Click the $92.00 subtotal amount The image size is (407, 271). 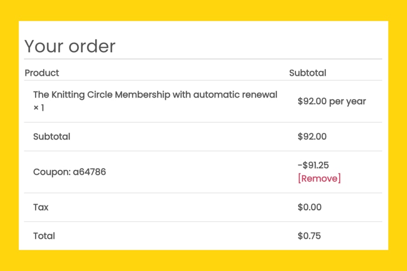(312, 136)
